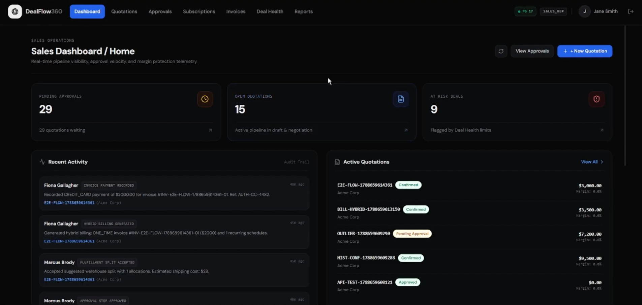Open quotation API-TEST-1788659608121
Viewport: 642px width, 305px height.
(365, 282)
